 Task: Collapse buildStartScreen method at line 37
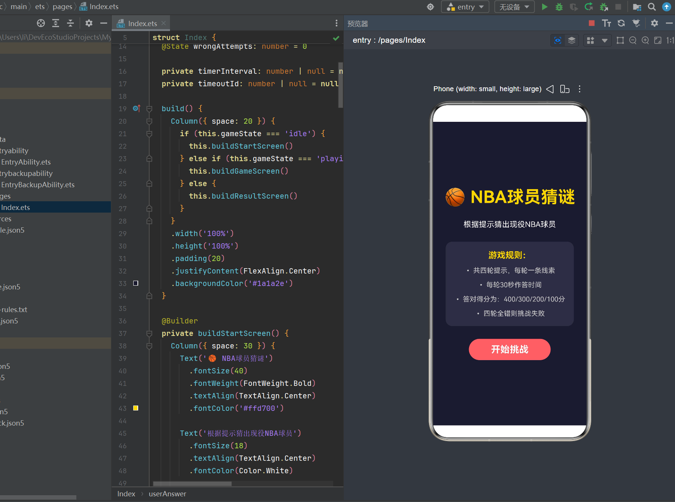pos(149,334)
